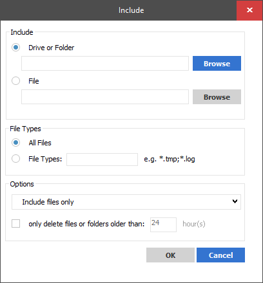Select the File Types radio option
This screenshot has height=283, width=263.
click(x=15, y=159)
